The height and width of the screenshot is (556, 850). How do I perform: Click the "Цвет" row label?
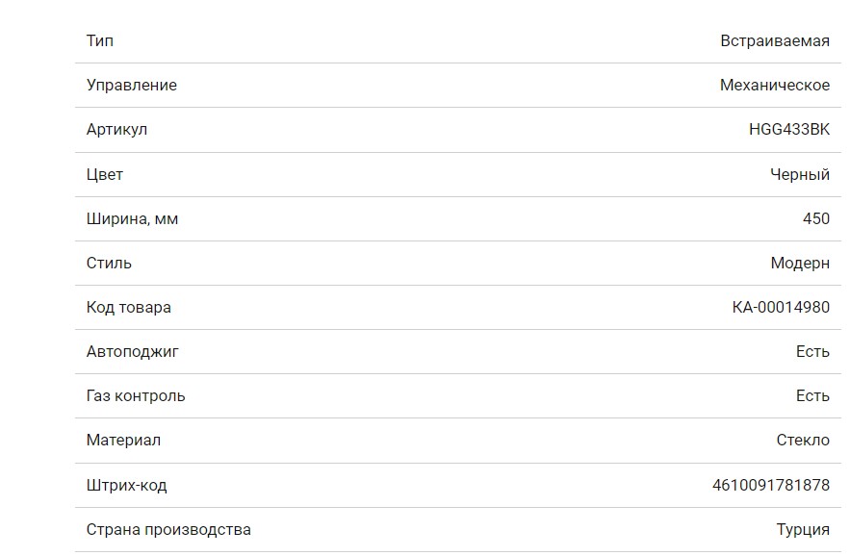point(105,175)
